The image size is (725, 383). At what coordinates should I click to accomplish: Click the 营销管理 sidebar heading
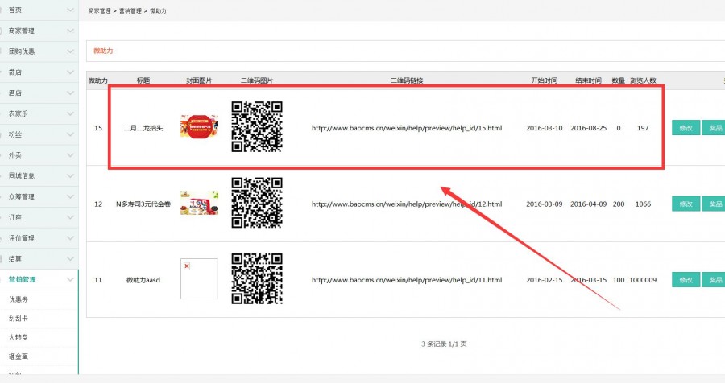(x=23, y=279)
